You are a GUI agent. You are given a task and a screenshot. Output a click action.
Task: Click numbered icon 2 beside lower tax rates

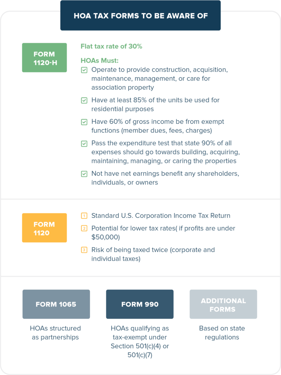(84, 228)
